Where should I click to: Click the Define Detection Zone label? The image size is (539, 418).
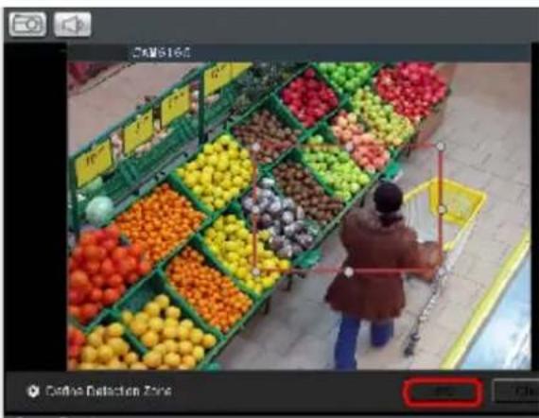(x=109, y=392)
